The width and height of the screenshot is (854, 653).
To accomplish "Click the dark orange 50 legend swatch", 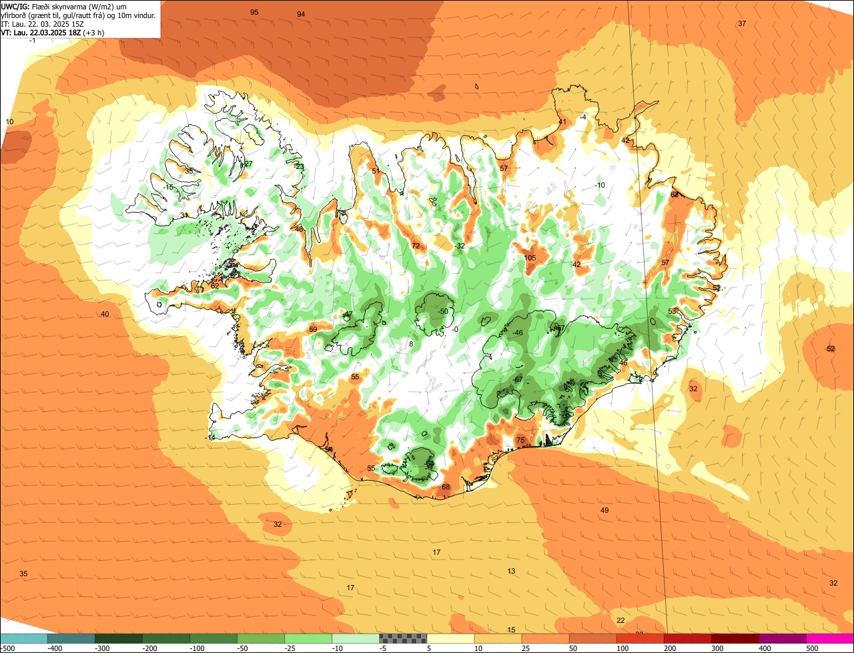I will (592, 638).
